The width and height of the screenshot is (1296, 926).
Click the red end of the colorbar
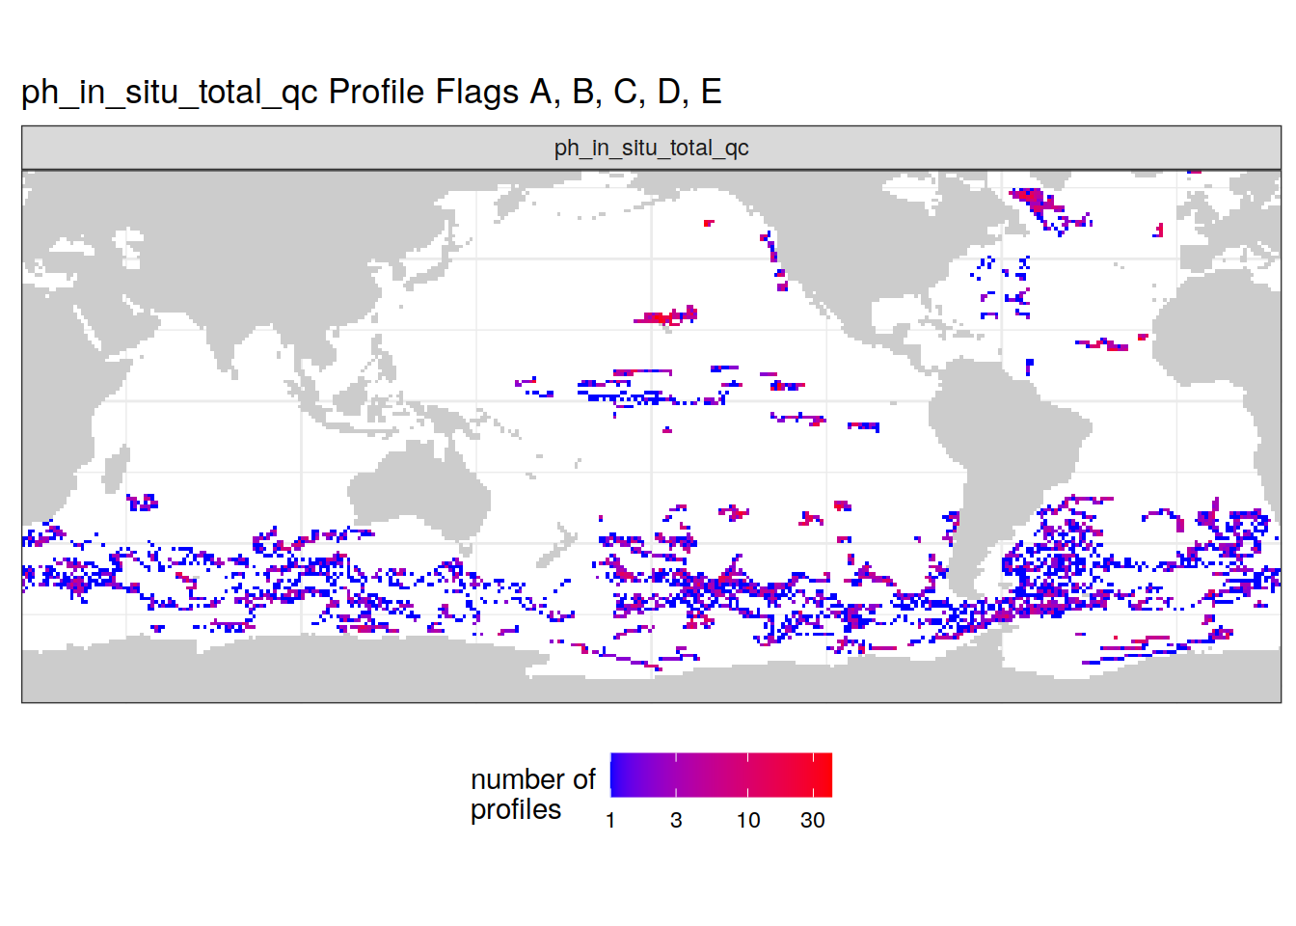click(x=823, y=775)
